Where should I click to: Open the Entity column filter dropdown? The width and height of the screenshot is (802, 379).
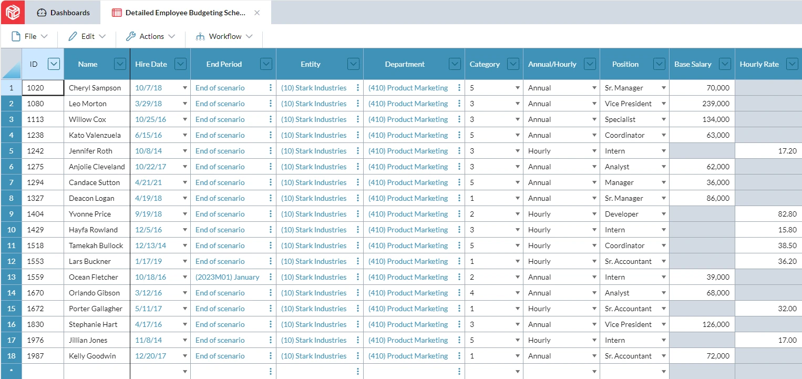pos(354,64)
